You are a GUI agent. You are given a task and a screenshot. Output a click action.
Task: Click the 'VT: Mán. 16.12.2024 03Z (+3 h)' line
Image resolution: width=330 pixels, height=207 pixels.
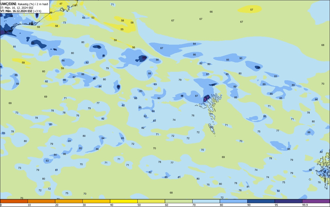(x=21, y=11)
